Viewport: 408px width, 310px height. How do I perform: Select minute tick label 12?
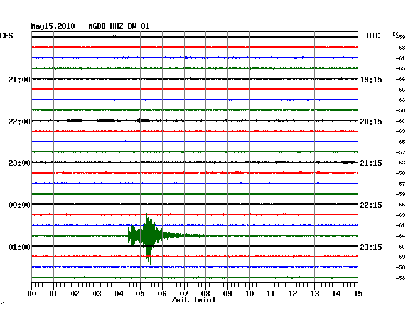(293, 294)
